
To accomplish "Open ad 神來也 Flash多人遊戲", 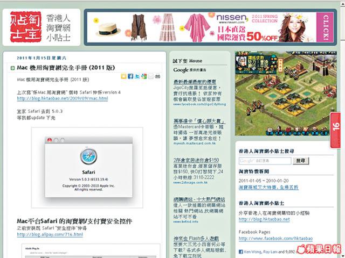I will click(196, 239).
